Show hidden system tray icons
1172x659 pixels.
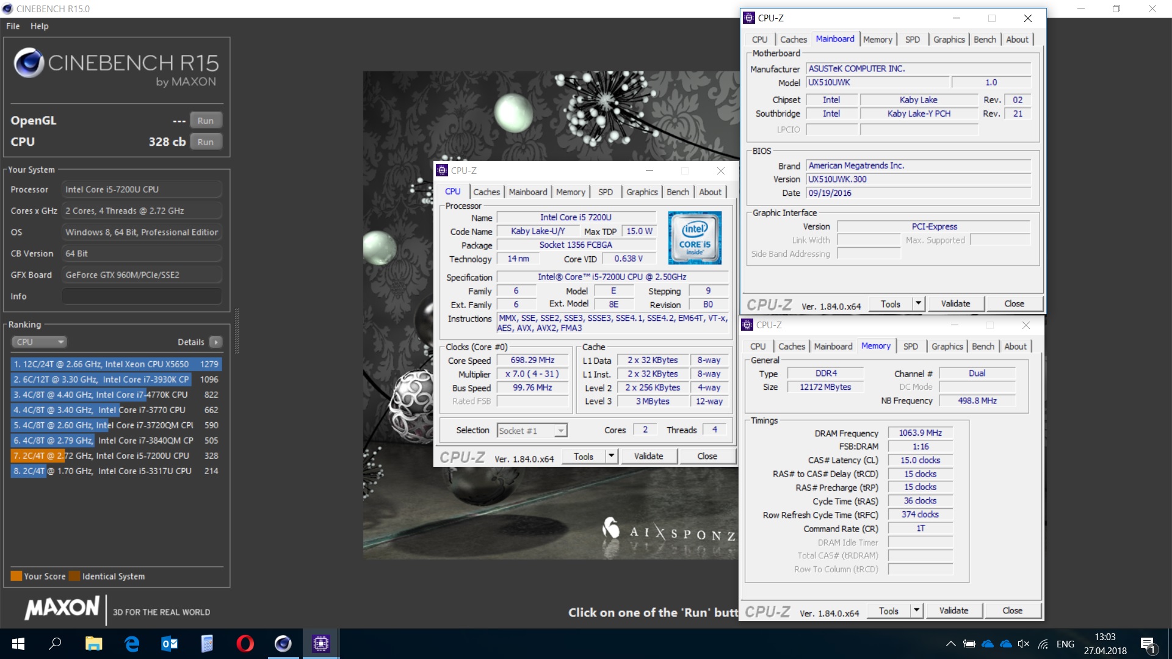[x=950, y=644]
